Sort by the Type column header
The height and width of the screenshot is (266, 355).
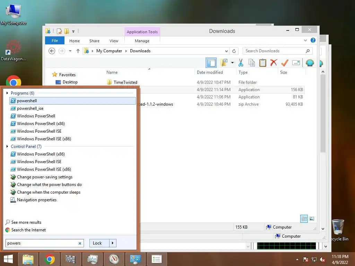pyautogui.click(x=243, y=72)
